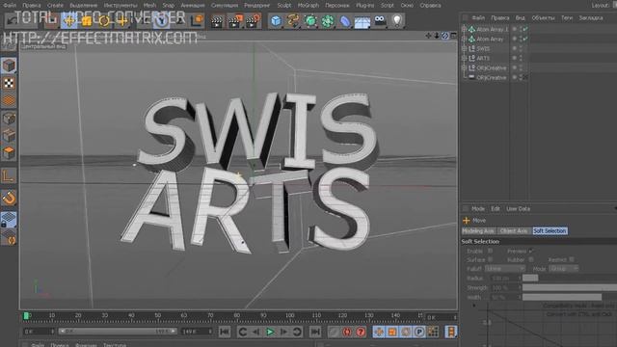This screenshot has width=617, height=347.
Task: Toggle the viewport maximize layout icon
Action: click(453, 36)
